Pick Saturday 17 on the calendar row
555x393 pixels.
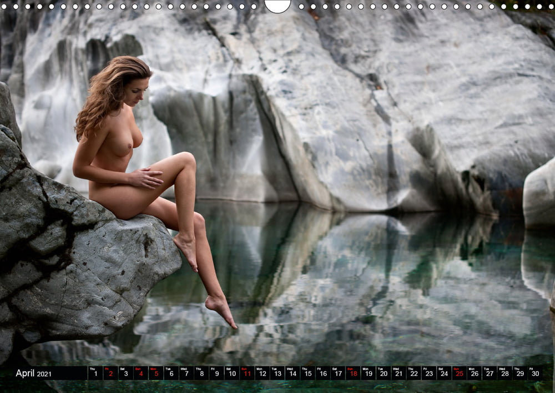click(337, 373)
